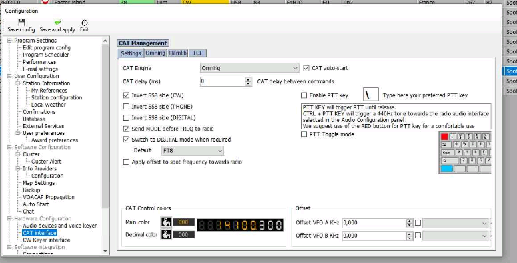Increase Offset VFO B KHz with up stepper arrow

click(410, 234)
